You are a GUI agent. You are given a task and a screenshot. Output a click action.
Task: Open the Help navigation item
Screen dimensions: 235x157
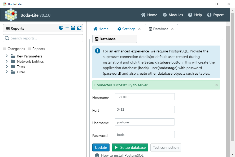[x=195, y=15]
